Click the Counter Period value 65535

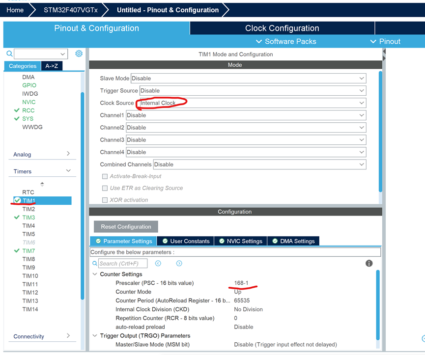click(x=242, y=300)
